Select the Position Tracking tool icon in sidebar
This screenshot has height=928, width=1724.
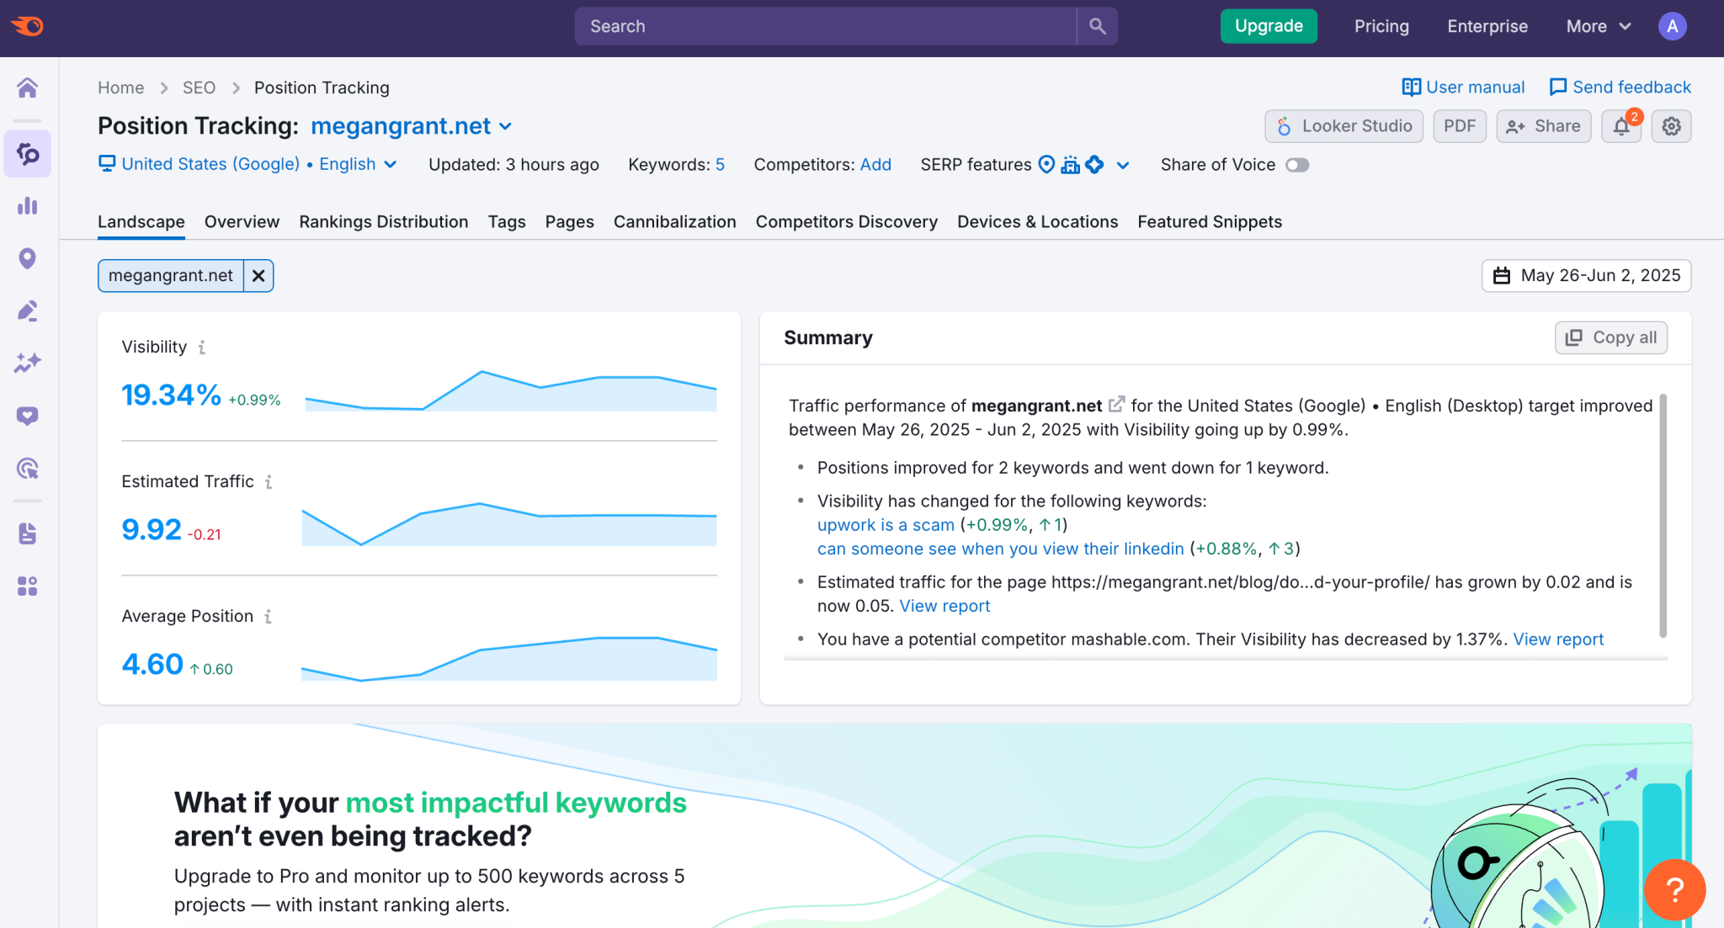tap(28, 154)
